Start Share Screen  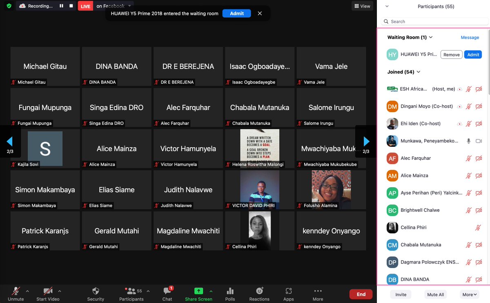click(x=198, y=294)
